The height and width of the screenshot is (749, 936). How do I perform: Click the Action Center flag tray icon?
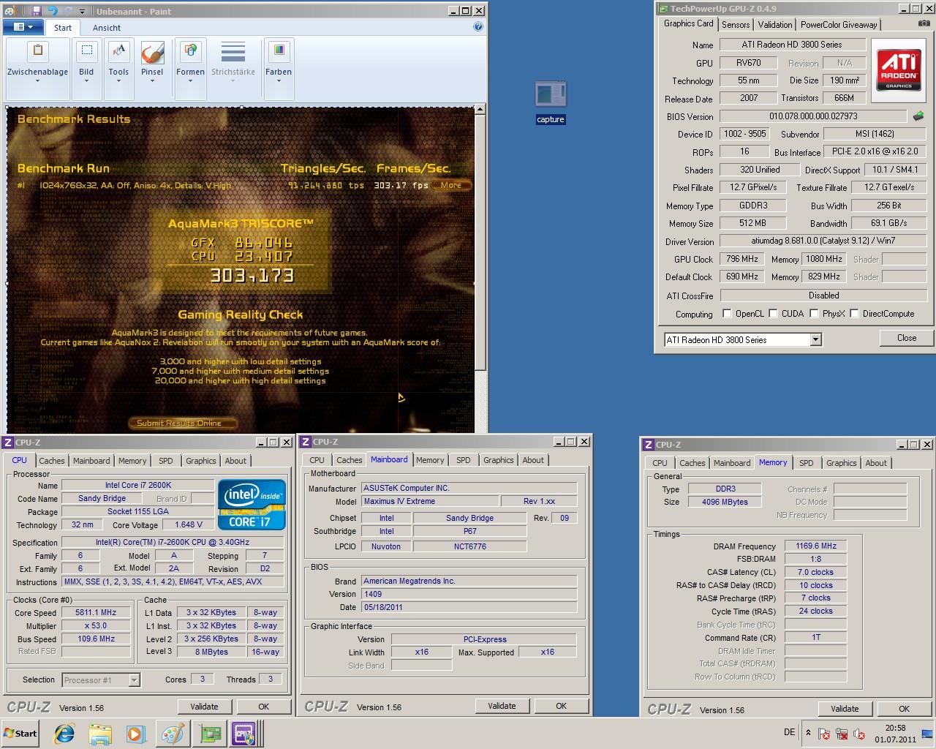(824, 734)
